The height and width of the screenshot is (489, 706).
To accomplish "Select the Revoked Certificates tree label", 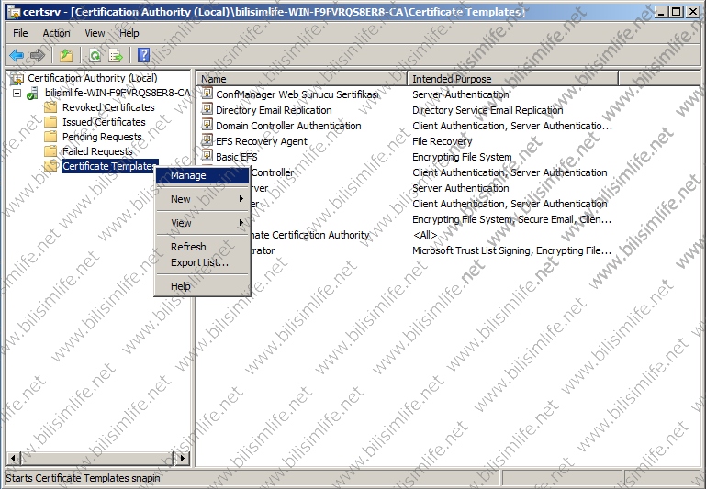I will (108, 107).
